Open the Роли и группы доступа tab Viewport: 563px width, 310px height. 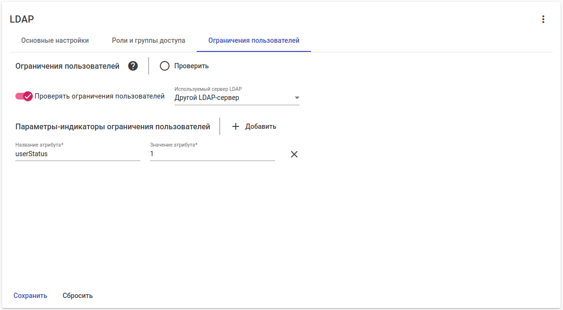[149, 40]
